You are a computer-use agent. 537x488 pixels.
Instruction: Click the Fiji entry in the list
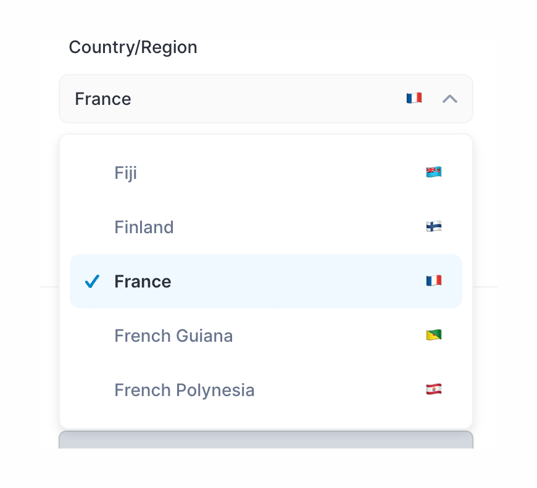click(125, 173)
